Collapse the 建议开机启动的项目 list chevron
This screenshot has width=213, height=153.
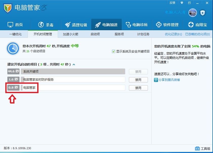point(74,64)
